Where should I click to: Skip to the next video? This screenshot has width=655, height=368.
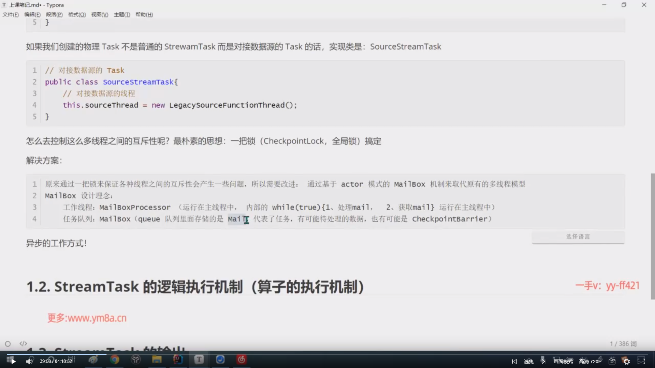[x=543, y=362]
